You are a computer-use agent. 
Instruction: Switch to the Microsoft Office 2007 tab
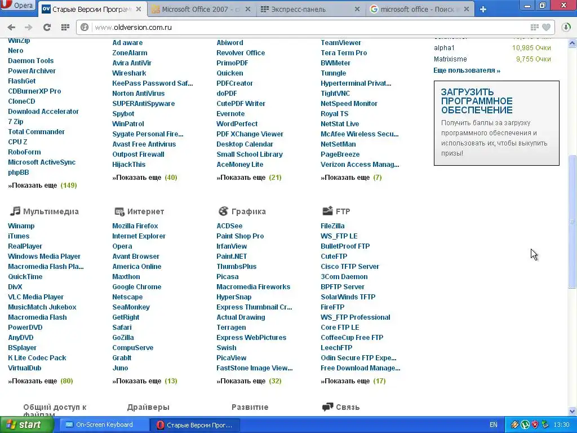click(x=201, y=10)
